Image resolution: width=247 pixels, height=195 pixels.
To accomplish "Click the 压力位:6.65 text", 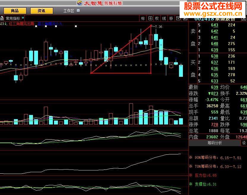I will tap(203, 175).
